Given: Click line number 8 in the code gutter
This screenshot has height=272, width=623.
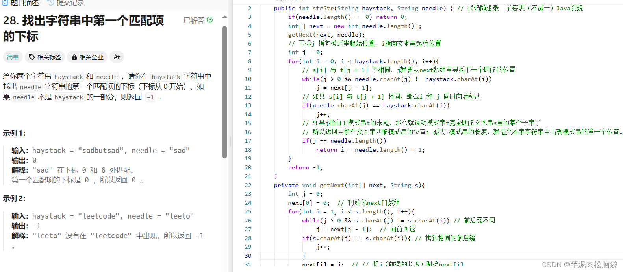Looking at the screenshot, I should point(250,61).
